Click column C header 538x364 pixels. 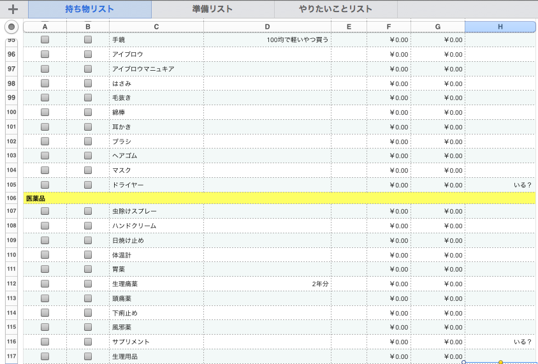click(156, 26)
